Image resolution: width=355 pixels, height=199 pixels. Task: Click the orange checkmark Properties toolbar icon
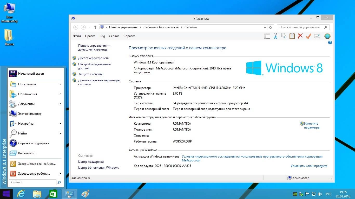point(308,36)
